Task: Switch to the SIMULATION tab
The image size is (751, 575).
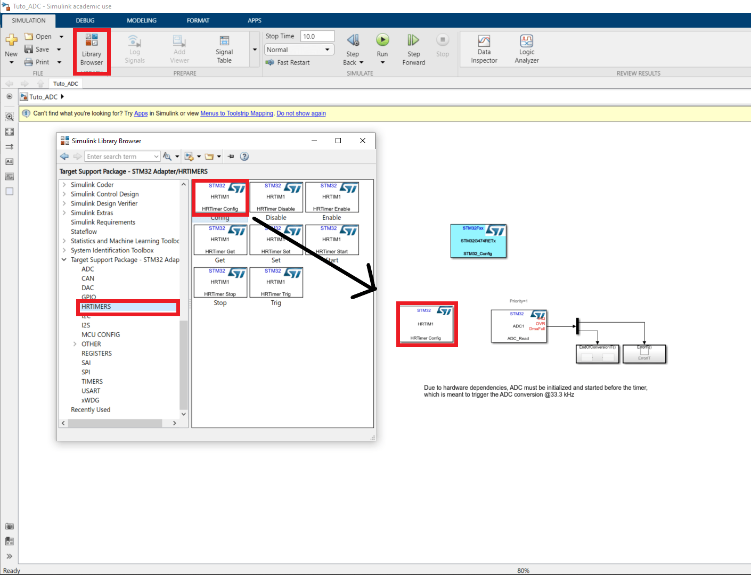Action: pyautogui.click(x=29, y=20)
